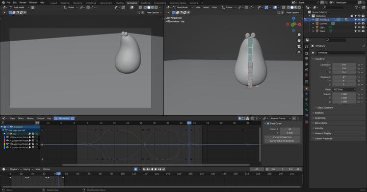This screenshot has width=367, height=192.
Task: Toggle camera view gizmo in right viewport
Action: 299,46
